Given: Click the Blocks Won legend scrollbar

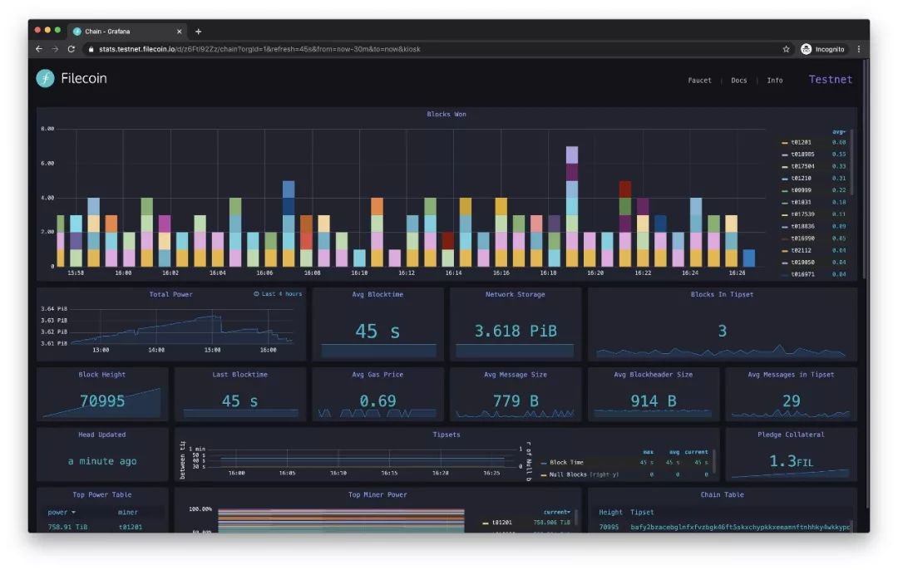Looking at the screenshot, I should (x=851, y=163).
